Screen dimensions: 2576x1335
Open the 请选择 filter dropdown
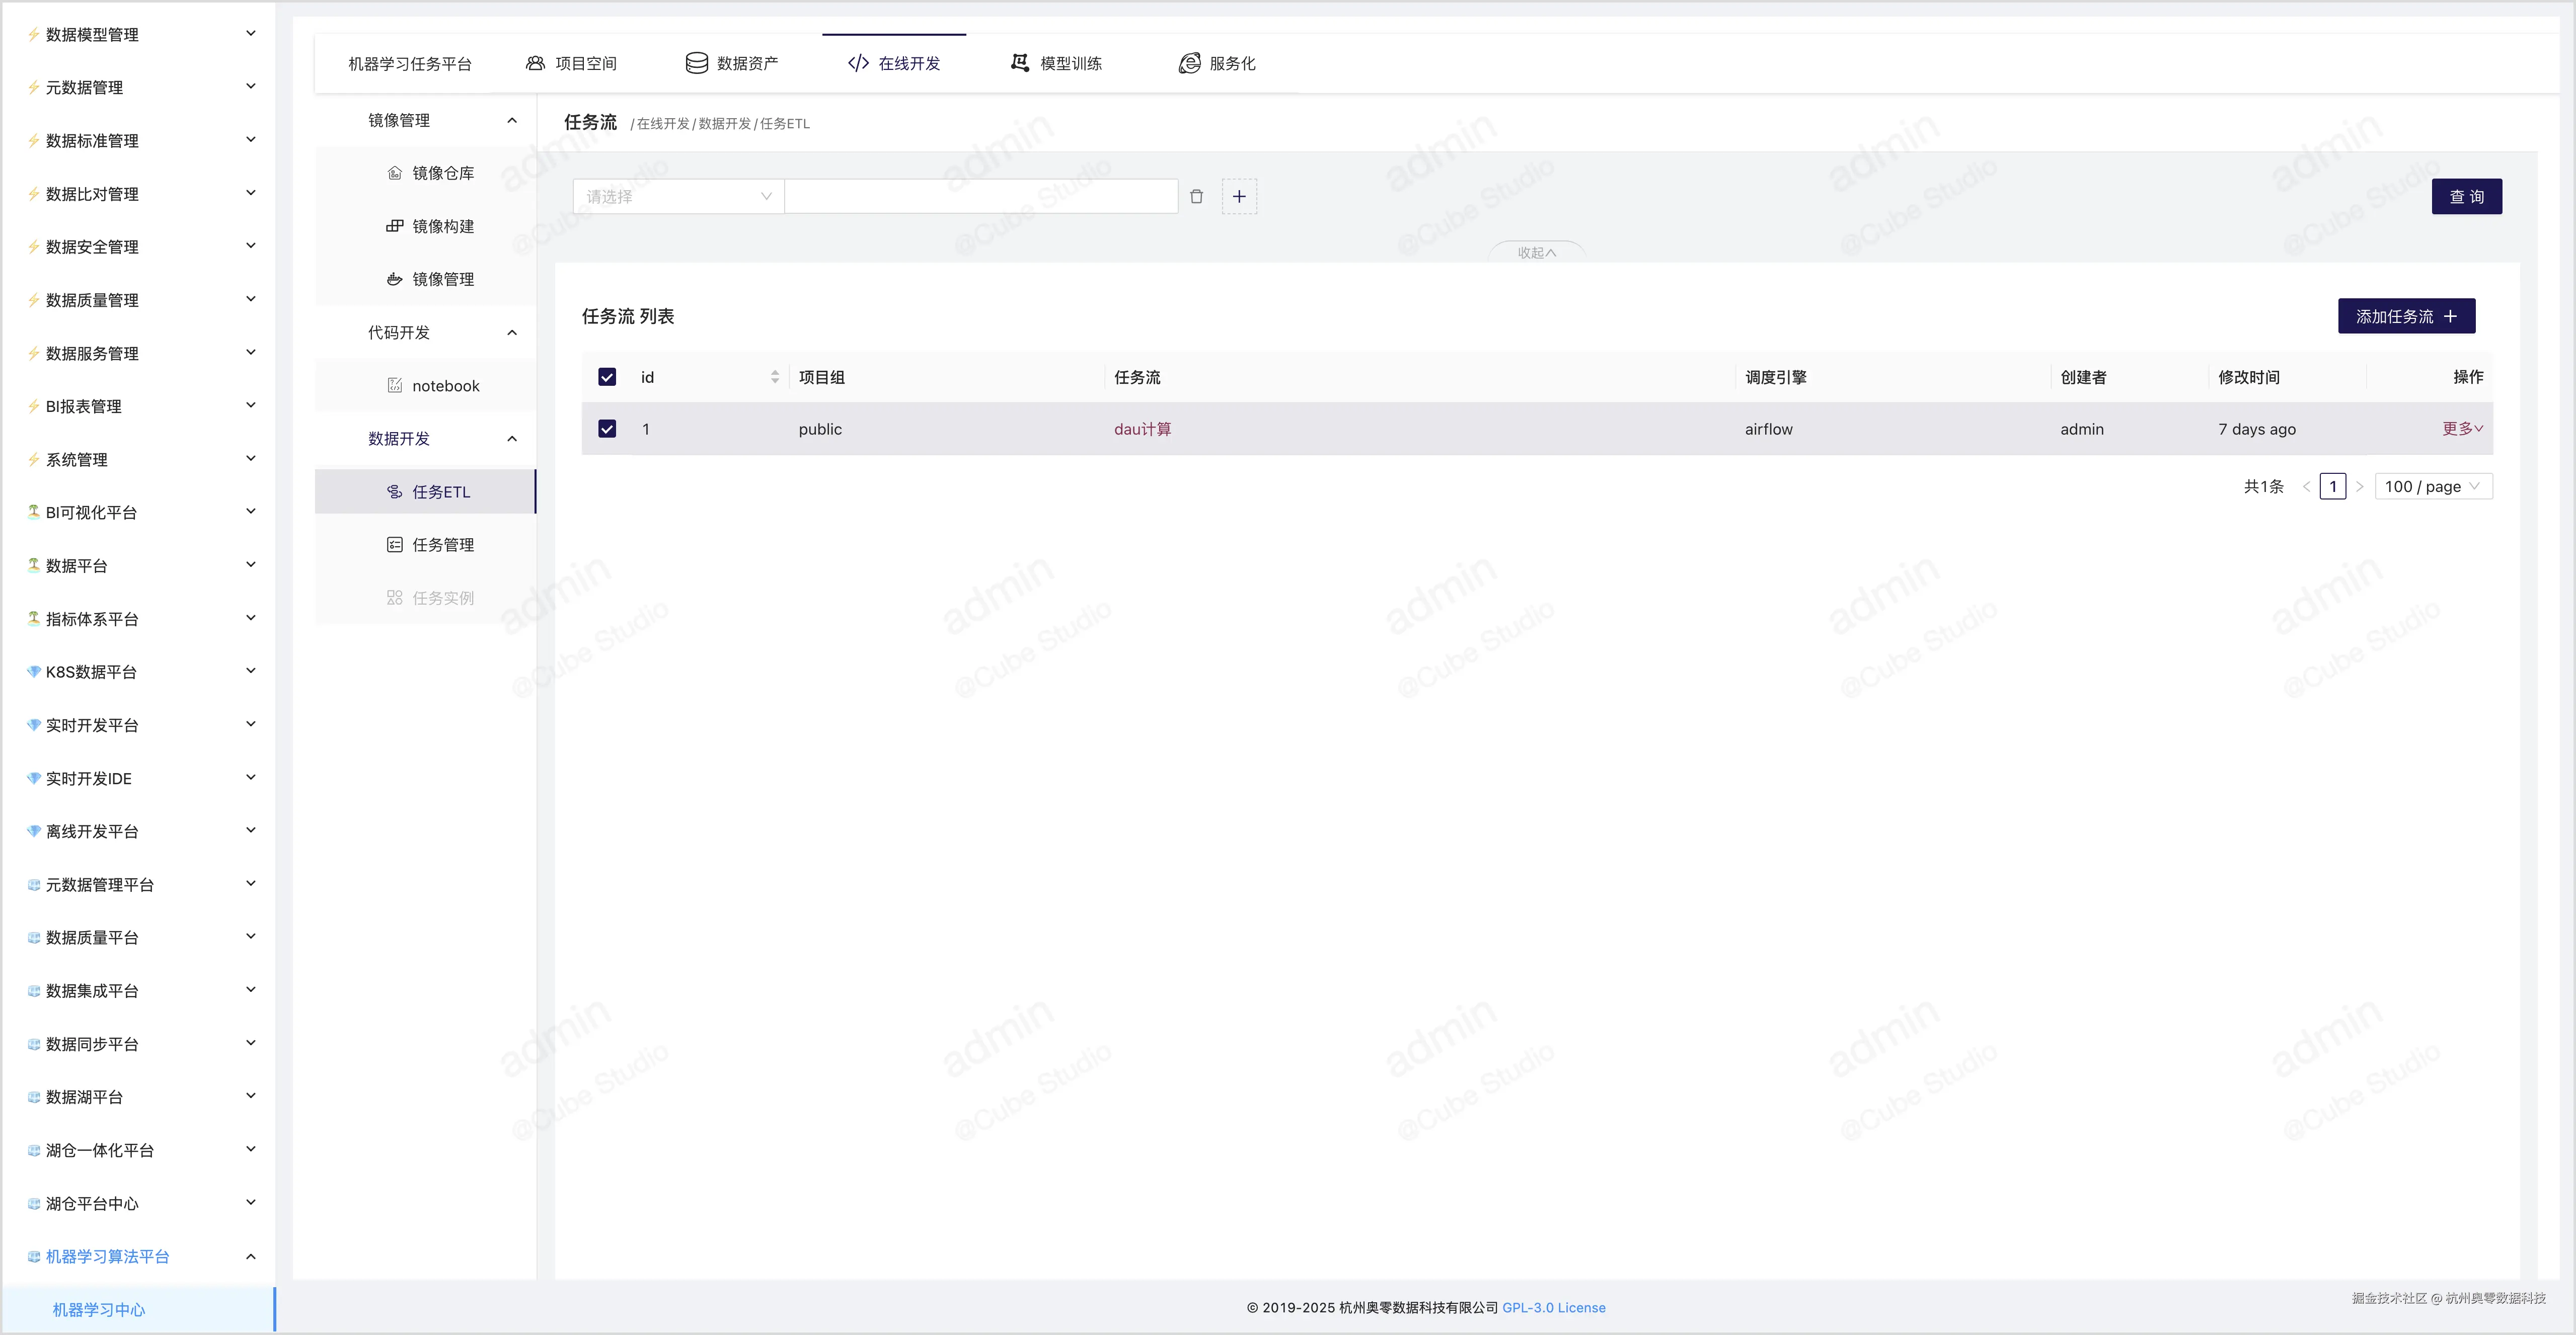[x=678, y=197]
